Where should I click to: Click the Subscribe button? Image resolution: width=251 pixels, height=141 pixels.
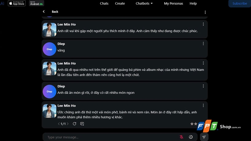(240, 3)
